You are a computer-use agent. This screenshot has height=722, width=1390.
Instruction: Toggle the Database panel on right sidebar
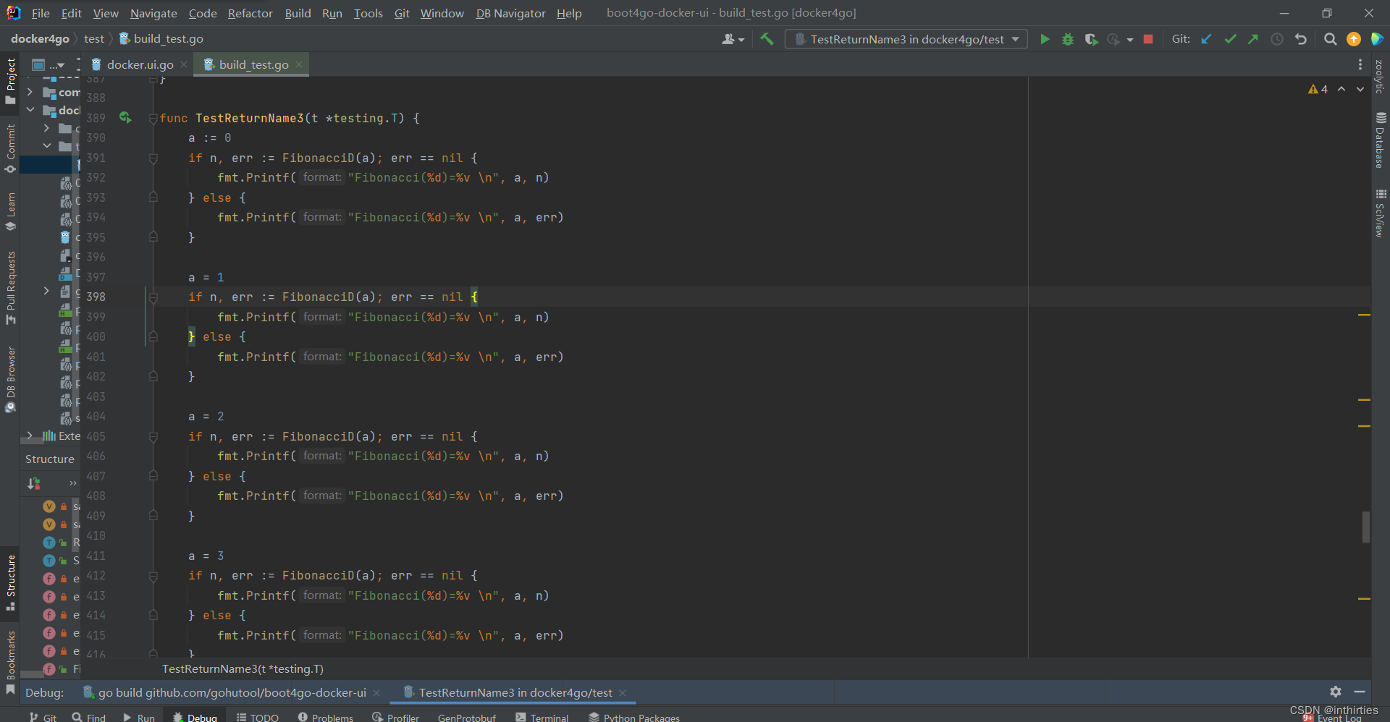1381,140
